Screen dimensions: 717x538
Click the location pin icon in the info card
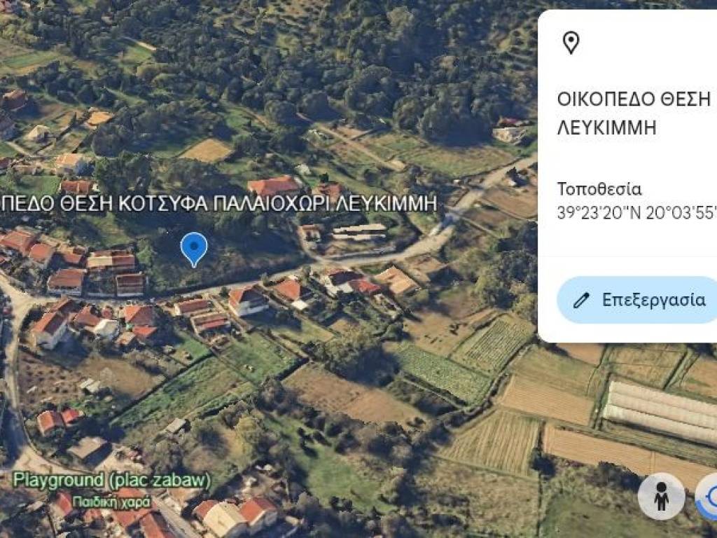click(x=571, y=43)
